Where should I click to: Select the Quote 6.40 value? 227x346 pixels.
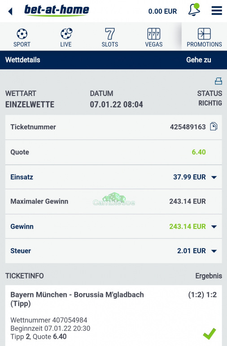point(199,152)
